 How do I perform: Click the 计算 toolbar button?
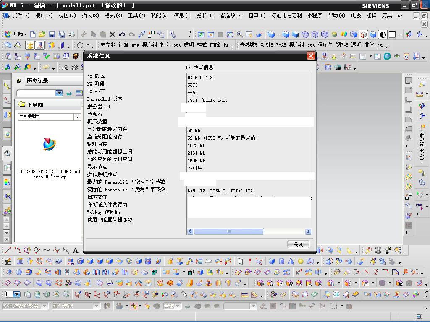[x=123, y=45]
